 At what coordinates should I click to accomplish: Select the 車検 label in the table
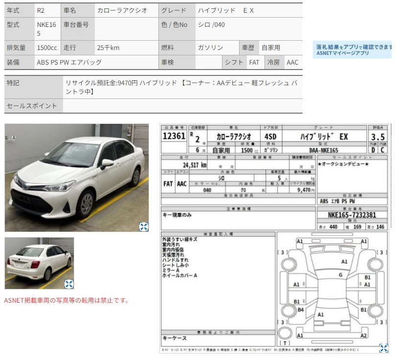tap(167, 62)
